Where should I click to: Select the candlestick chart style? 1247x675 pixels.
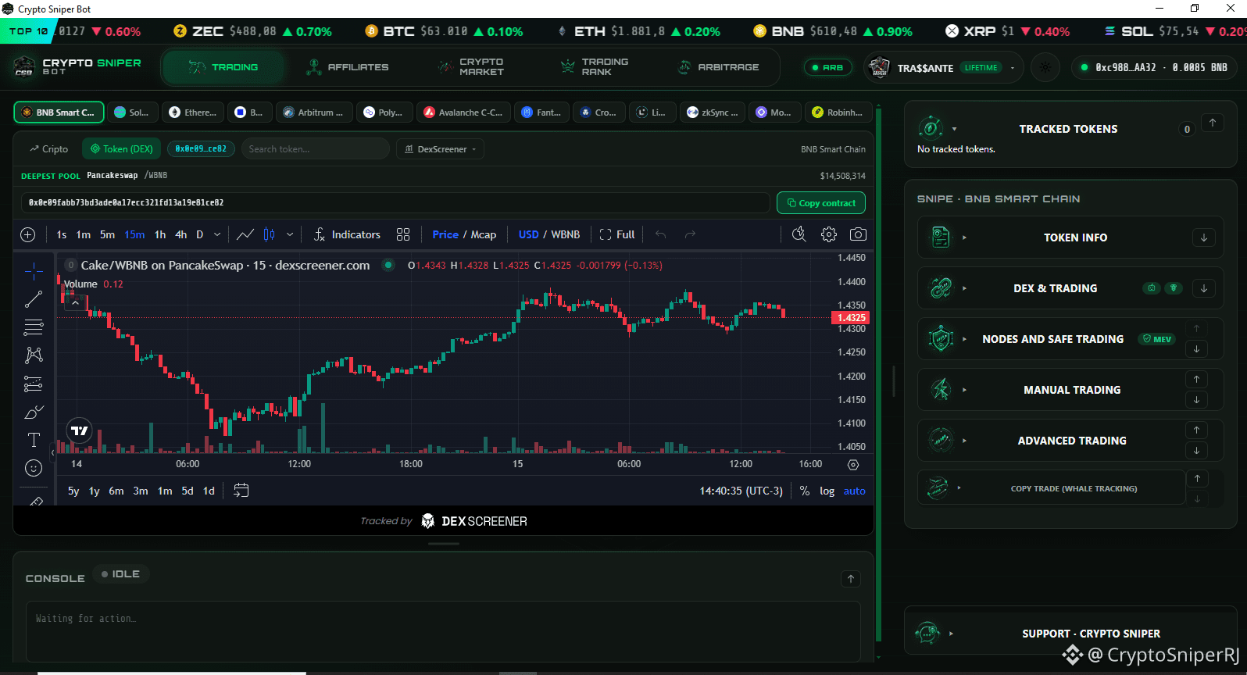(270, 234)
